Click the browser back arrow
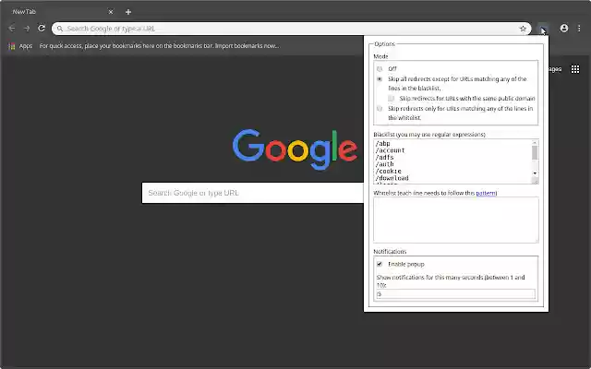The height and width of the screenshot is (369, 591). tap(12, 29)
